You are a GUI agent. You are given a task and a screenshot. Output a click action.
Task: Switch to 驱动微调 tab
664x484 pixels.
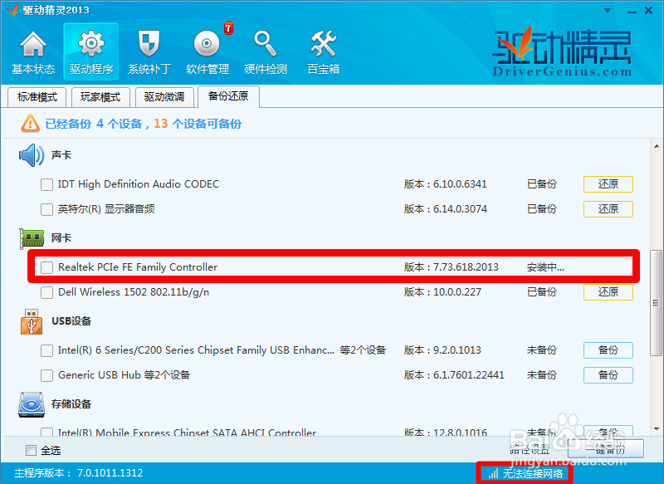point(164,97)
